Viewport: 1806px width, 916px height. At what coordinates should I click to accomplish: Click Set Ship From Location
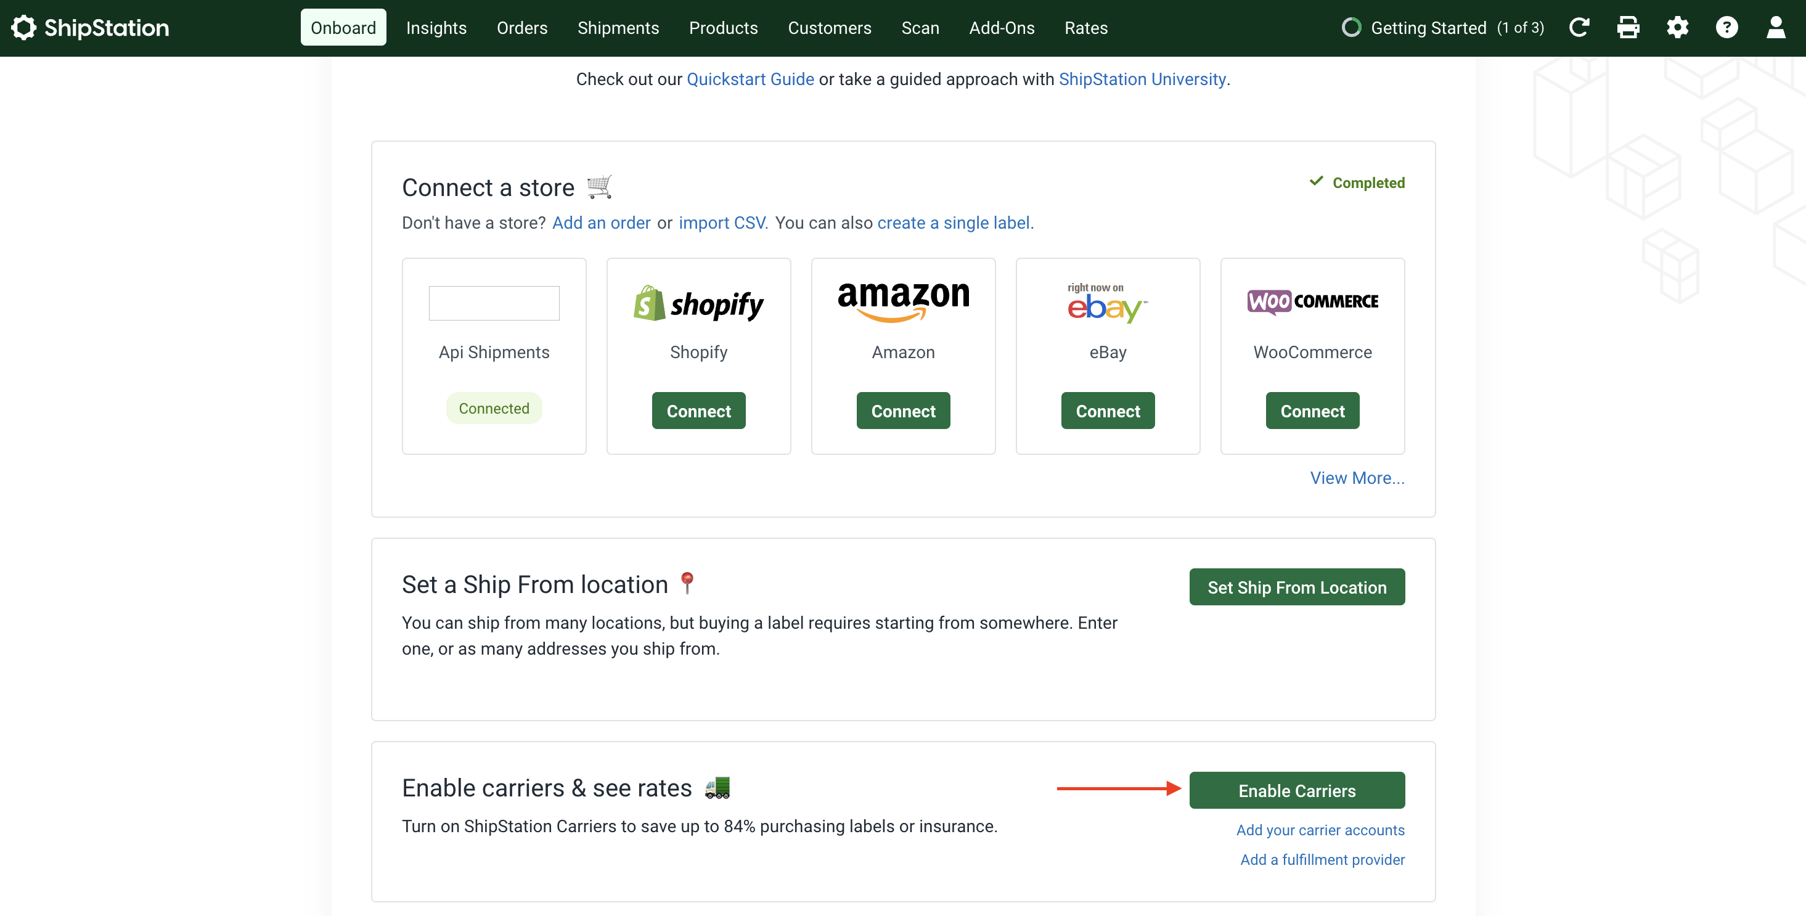point(1296,587)
